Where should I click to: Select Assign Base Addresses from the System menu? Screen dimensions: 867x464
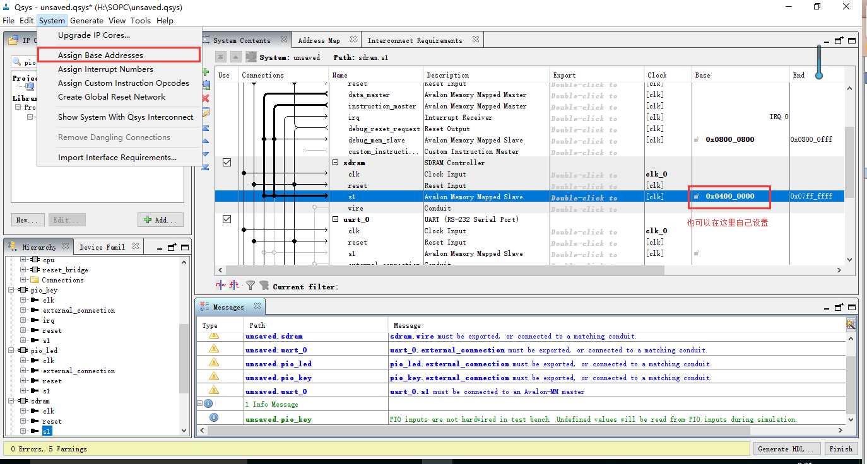coord(119,55)
